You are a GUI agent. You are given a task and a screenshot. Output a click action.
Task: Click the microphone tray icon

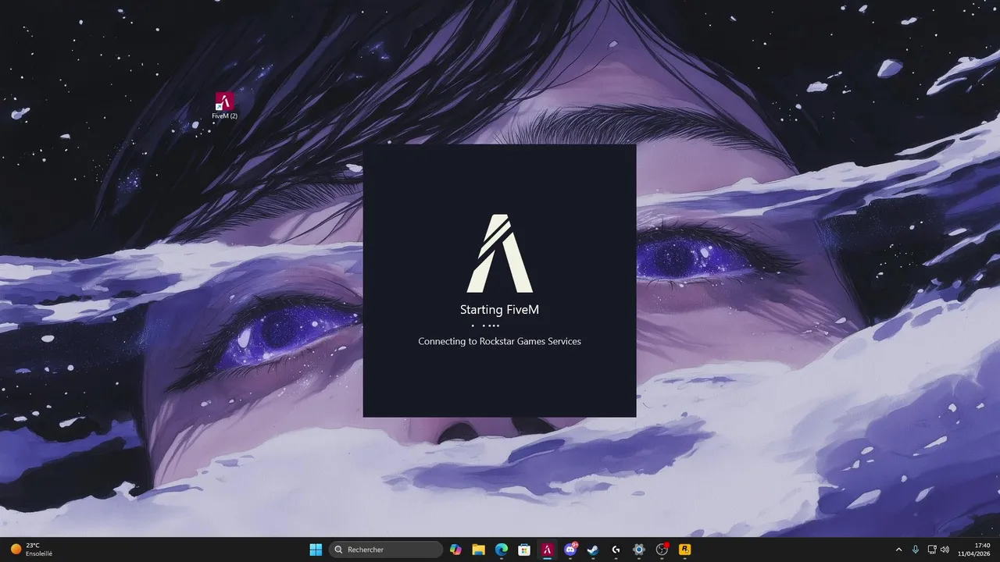(915, 550)
